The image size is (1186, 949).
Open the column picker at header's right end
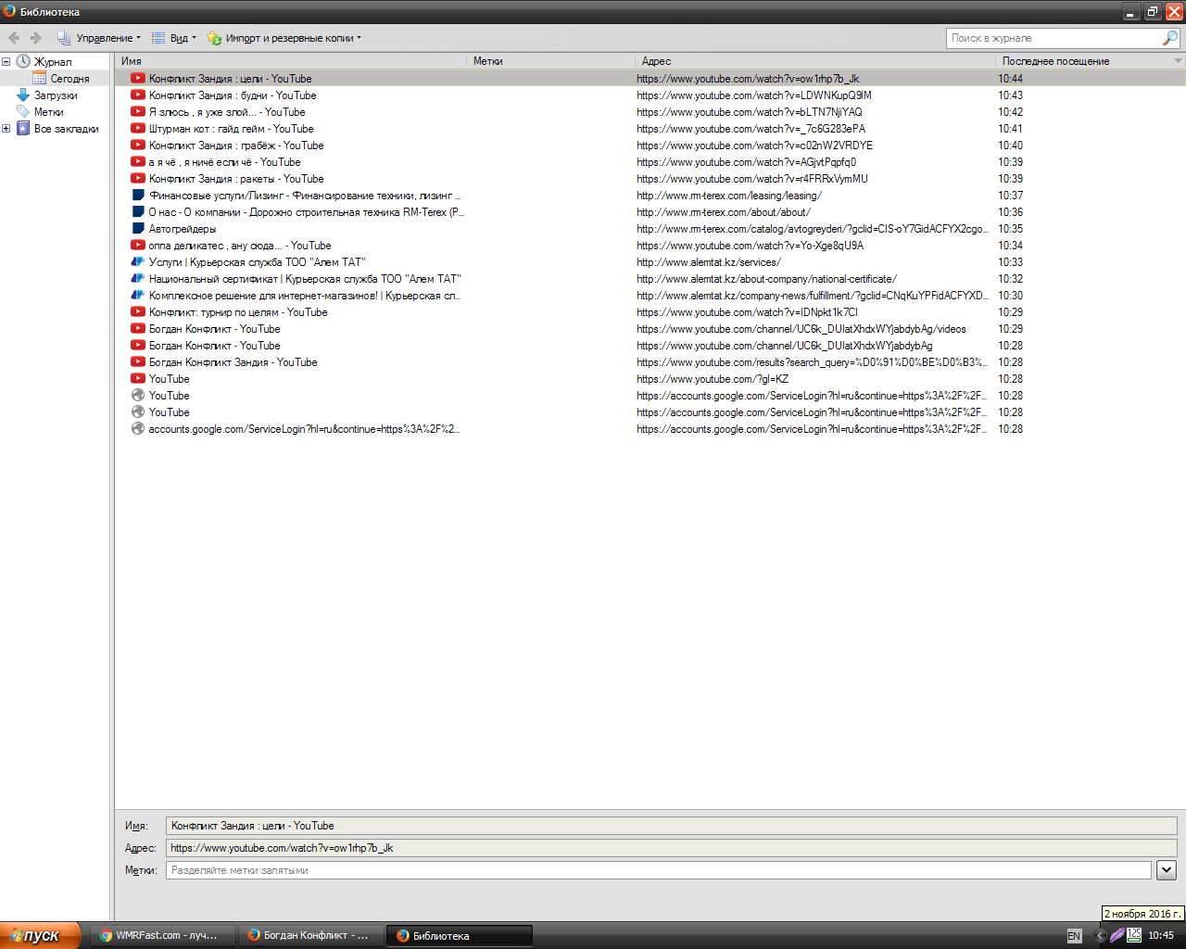tap(1179, 61)
